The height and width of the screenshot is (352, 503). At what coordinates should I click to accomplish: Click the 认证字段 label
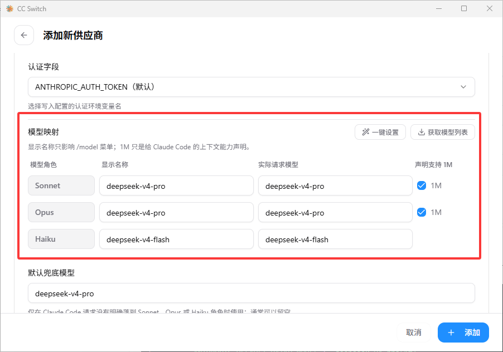coord(43,67)
